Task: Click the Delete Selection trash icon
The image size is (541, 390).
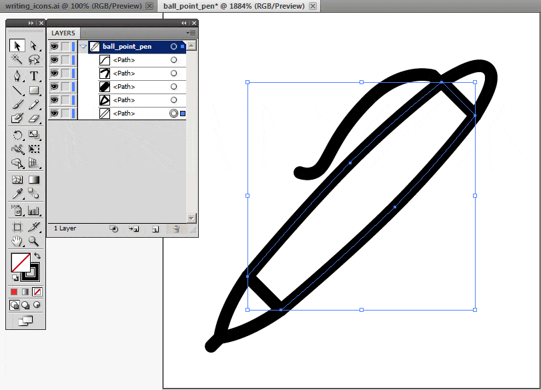Action: click(x=176, y=228)
